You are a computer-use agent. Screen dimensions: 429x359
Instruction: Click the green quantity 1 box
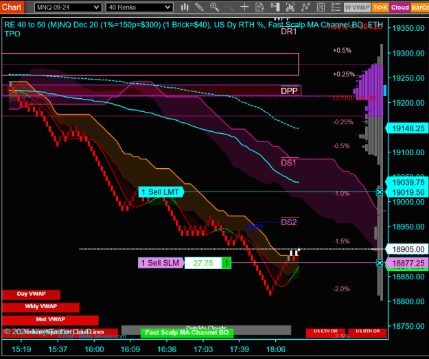pos(227,263)
